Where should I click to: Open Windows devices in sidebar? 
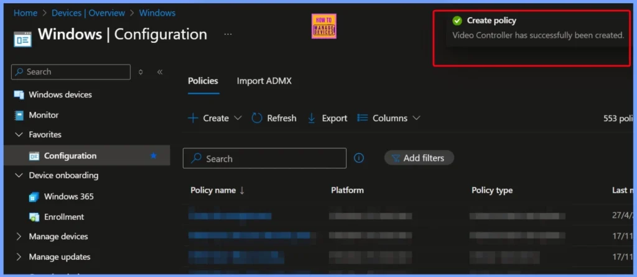click(x=60, y=94)
